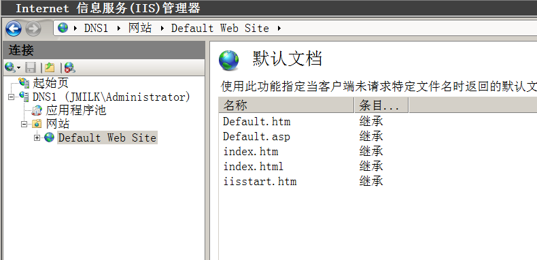Collapse the 网站 tree node

(x=24, y=124)
